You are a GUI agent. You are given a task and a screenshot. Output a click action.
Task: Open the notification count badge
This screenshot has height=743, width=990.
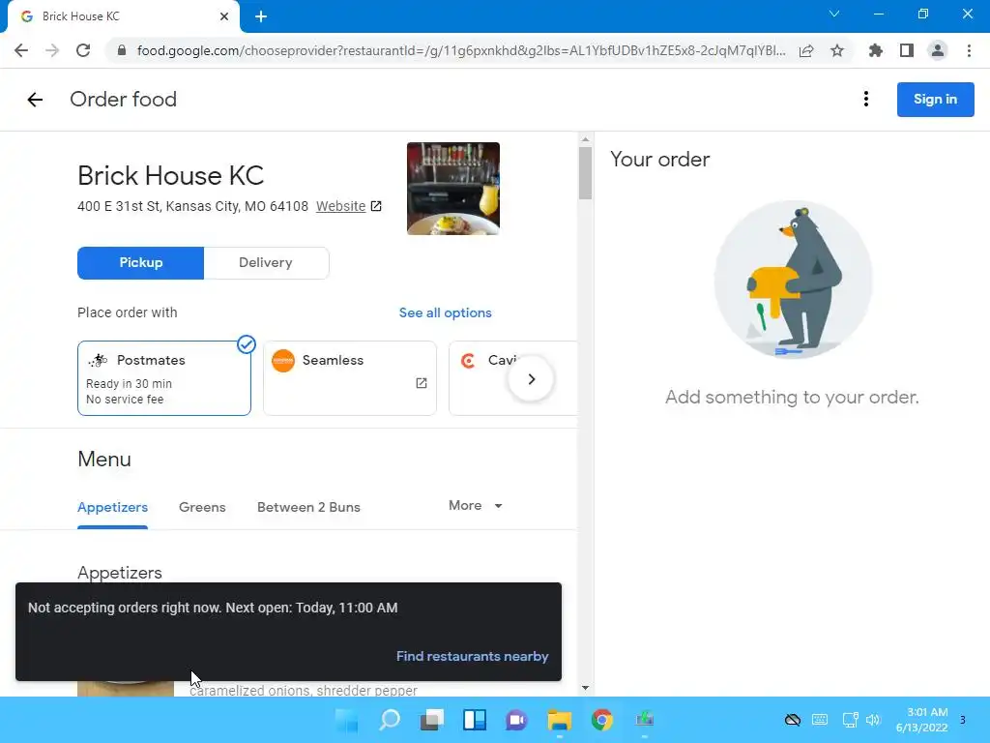coord(963,720)
